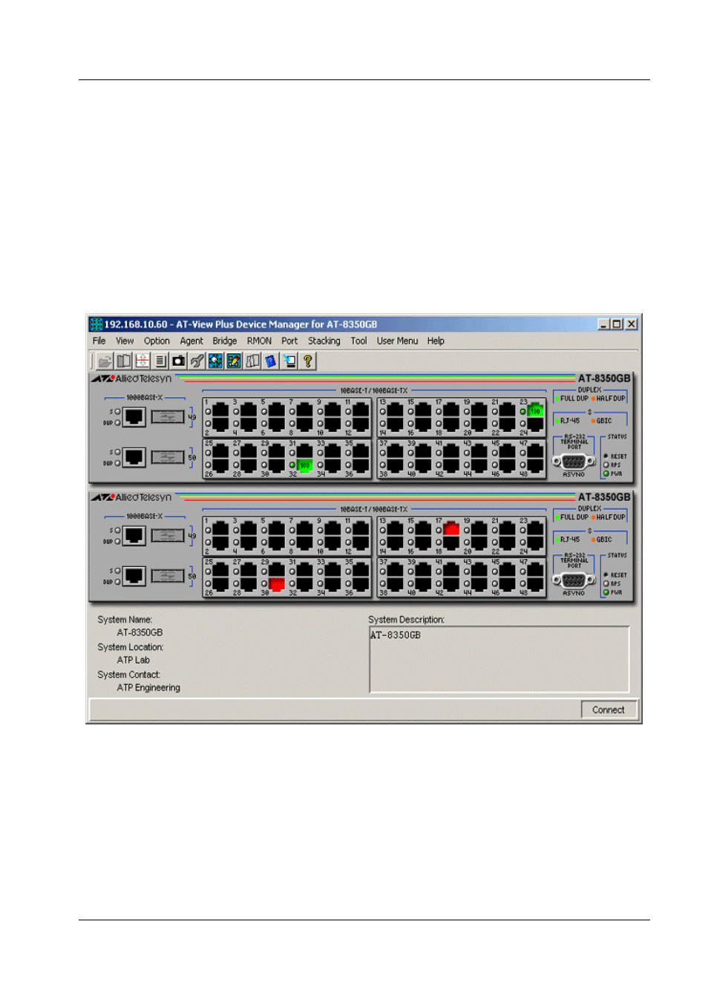Open the Option menu
708x1002 pixels.
[x=157, y=341]
